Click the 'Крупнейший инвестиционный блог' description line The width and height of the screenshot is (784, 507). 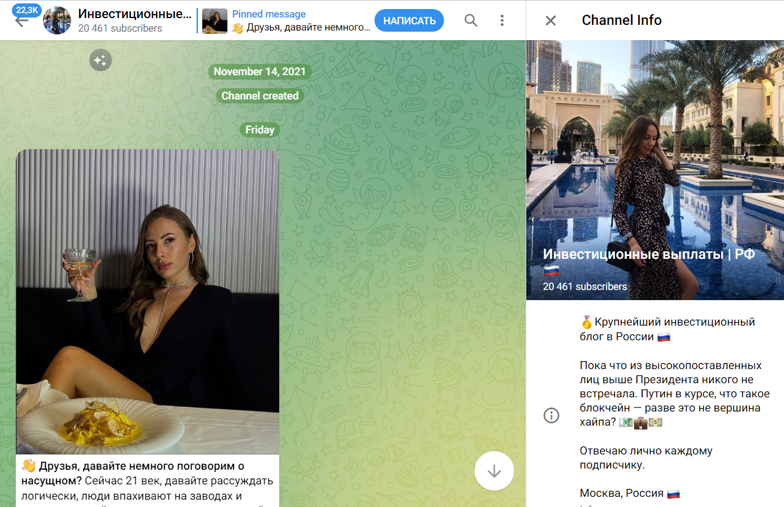[668, 329]
